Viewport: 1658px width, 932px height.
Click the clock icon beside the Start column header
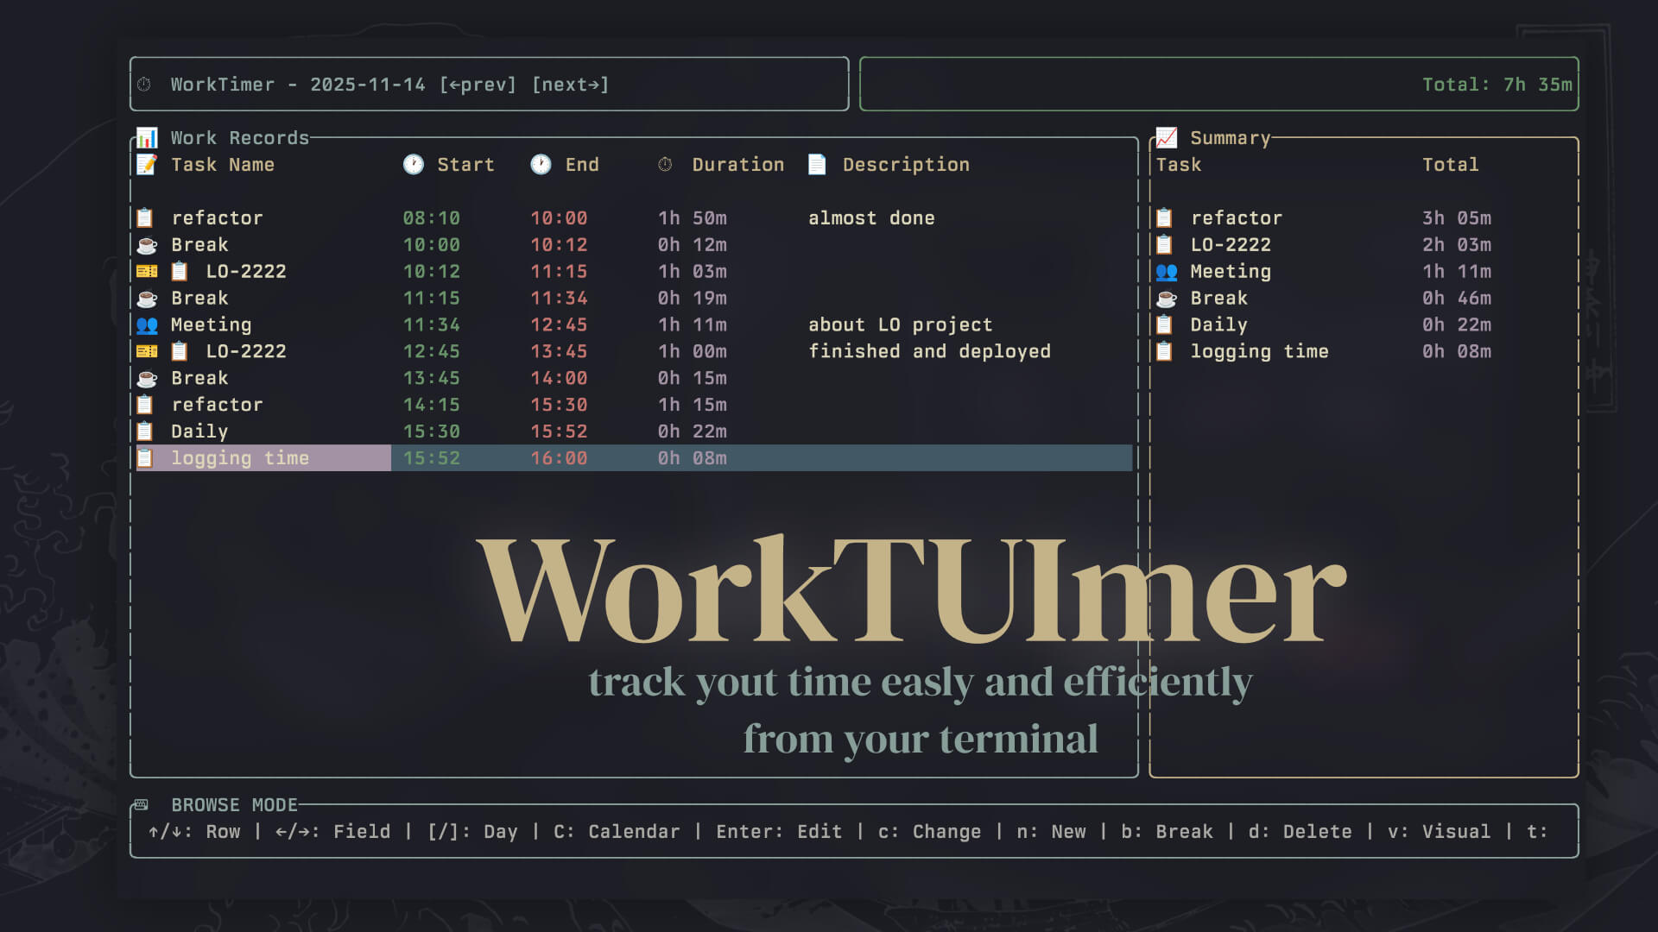tap(415, 164)
